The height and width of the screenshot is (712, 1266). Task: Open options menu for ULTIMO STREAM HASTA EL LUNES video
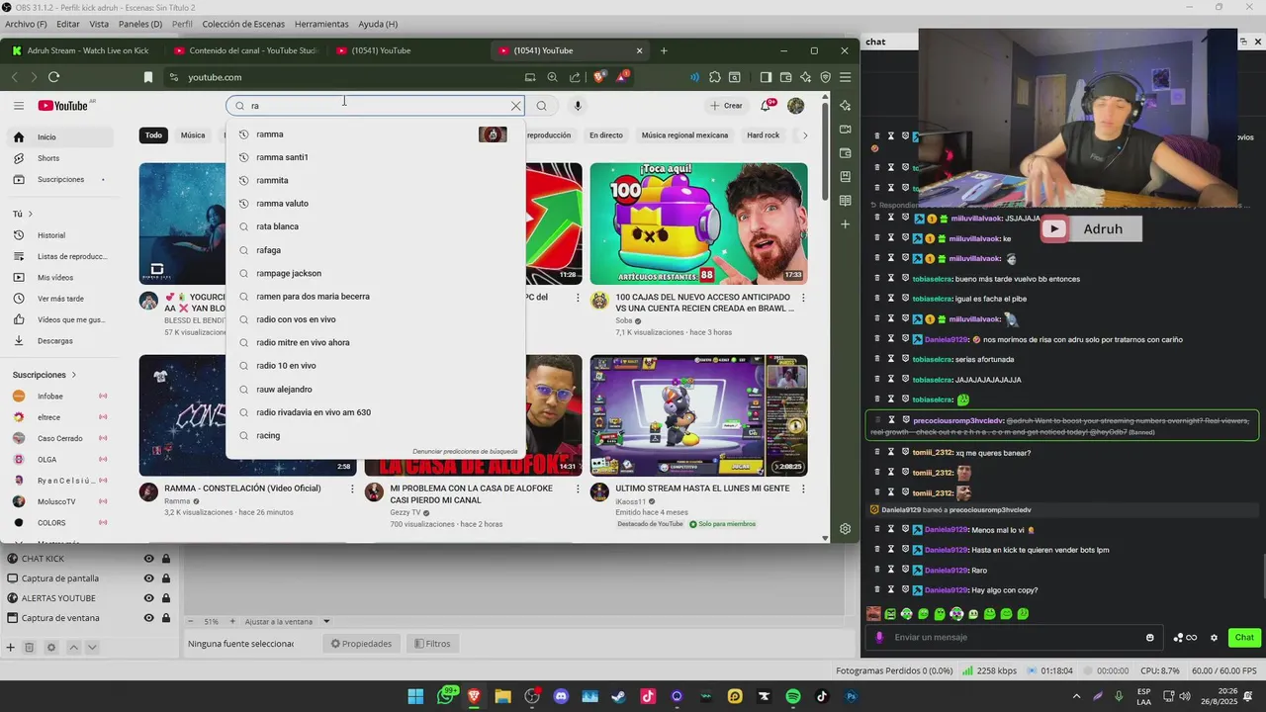tap(803, 489)
